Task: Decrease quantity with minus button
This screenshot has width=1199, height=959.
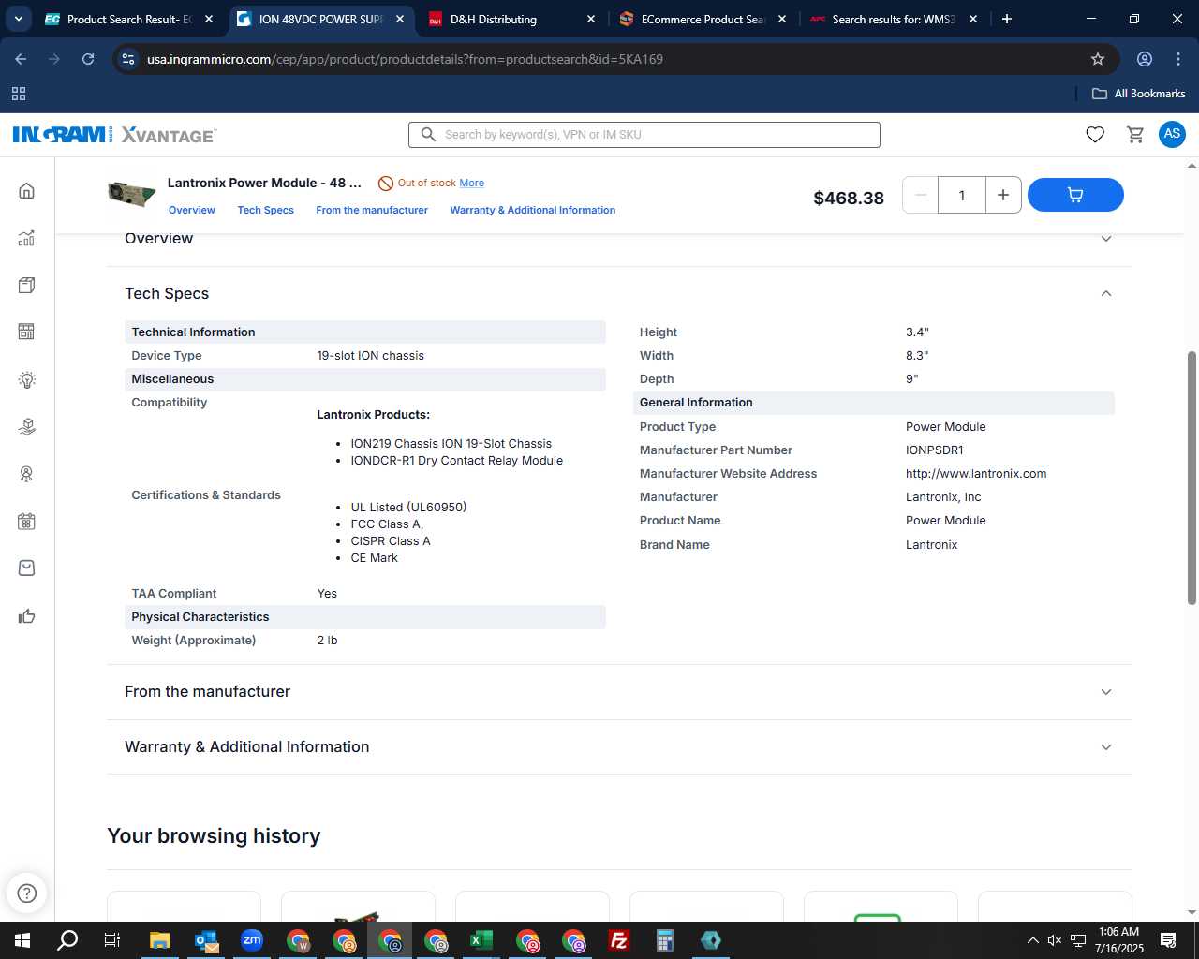Action: tap(921, 195)
